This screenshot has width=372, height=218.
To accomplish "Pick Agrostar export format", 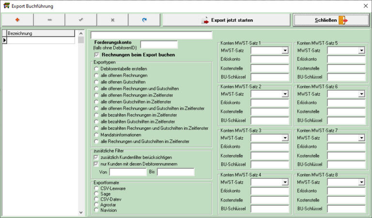I will 96,205.
